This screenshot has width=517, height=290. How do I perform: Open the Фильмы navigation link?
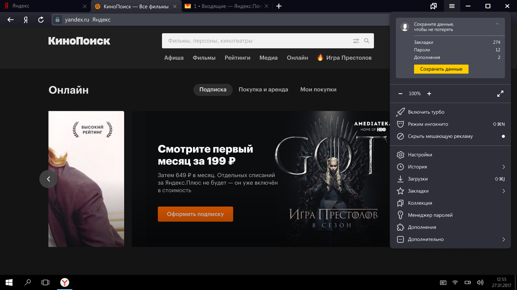(204, 58)
